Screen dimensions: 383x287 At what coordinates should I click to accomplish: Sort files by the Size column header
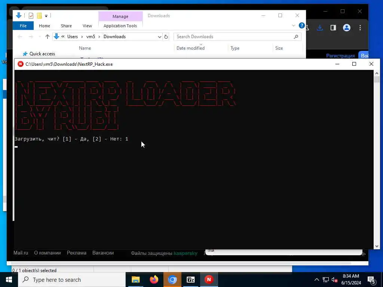point(279,48)
